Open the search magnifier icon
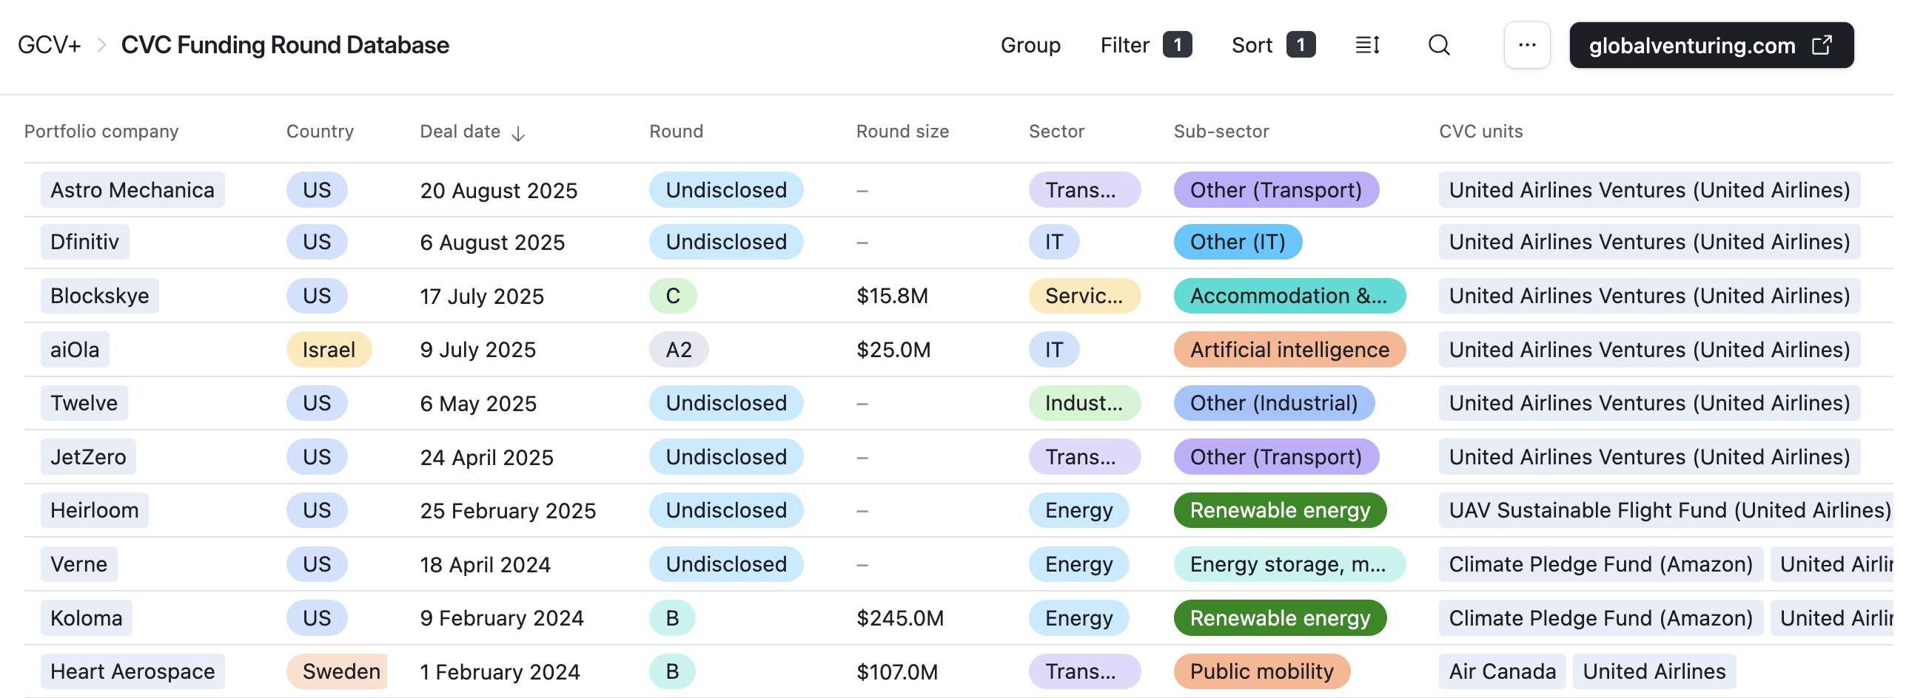This screenshot has height=698, width=1926. (x=1438, y=46)
